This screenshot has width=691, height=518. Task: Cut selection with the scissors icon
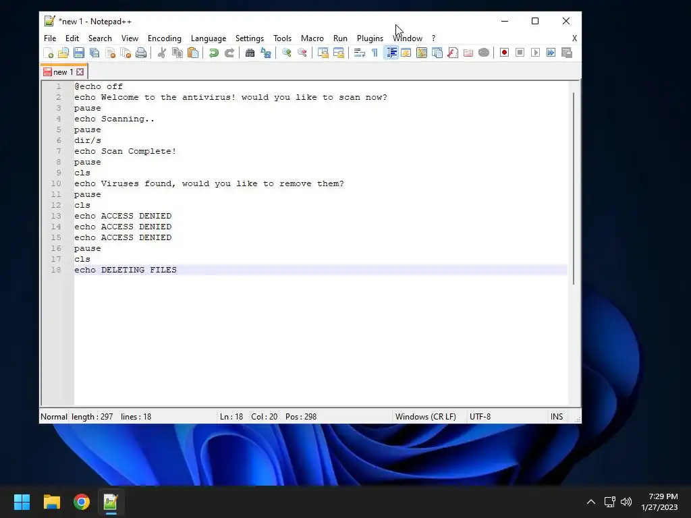pyautogui.click(x=162, y=53)
